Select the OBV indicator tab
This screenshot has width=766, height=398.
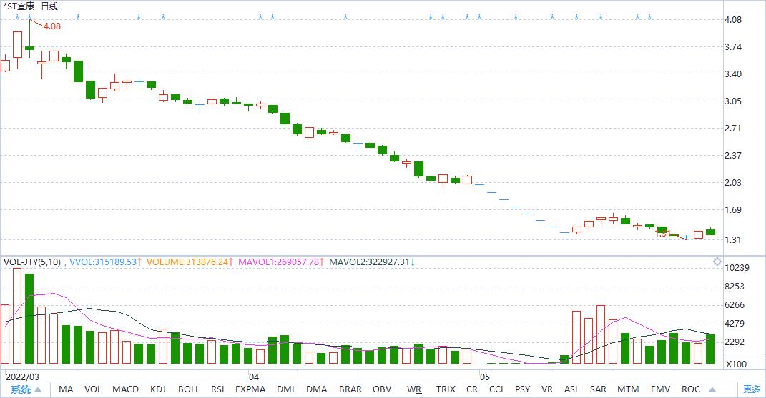coord(382,389)
